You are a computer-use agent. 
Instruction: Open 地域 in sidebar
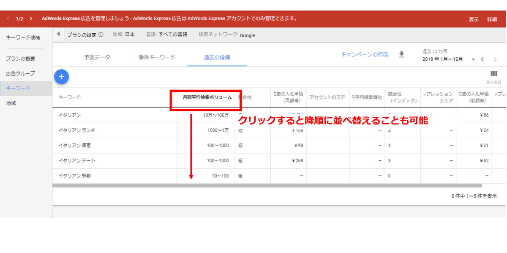click(x=11, y=103)
